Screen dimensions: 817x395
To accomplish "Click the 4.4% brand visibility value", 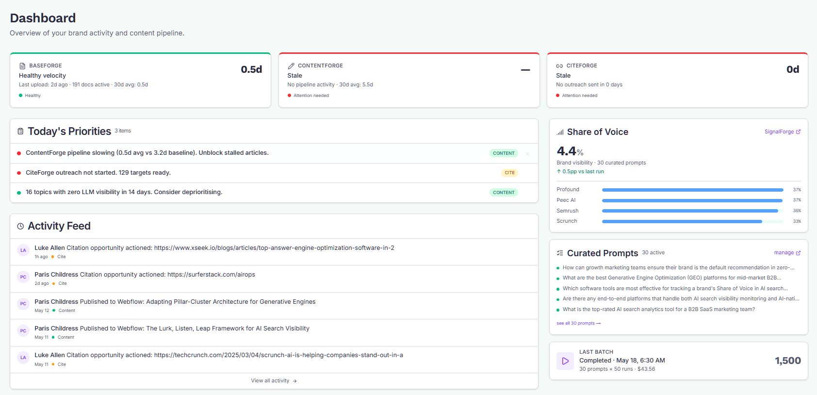I will click(570, 151).
